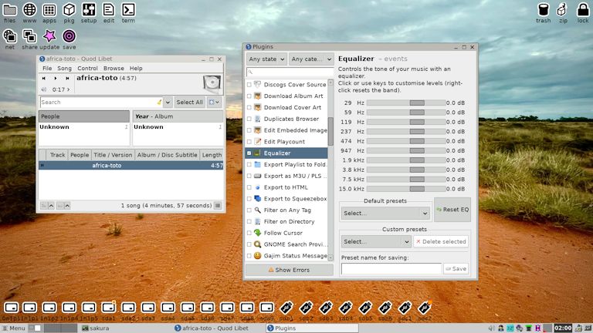Click play button in Quod Libet
The image size is (593, 333).
56,78
